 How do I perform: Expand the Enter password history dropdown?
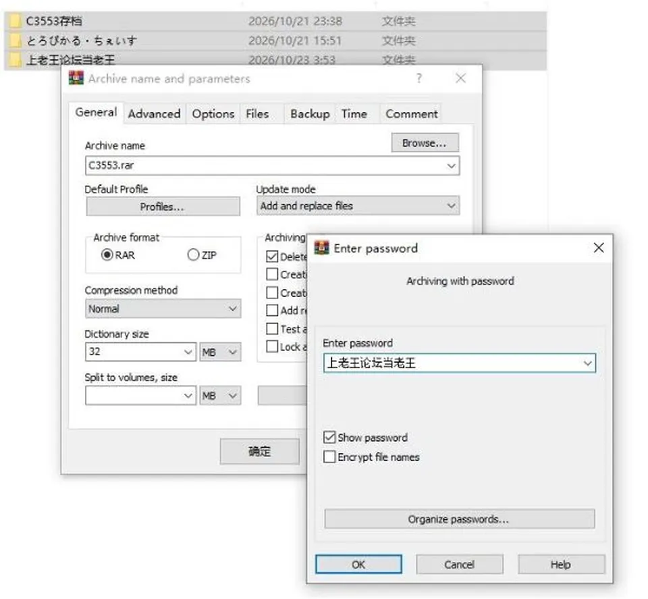pyautogui.click(x=587, y=363)
